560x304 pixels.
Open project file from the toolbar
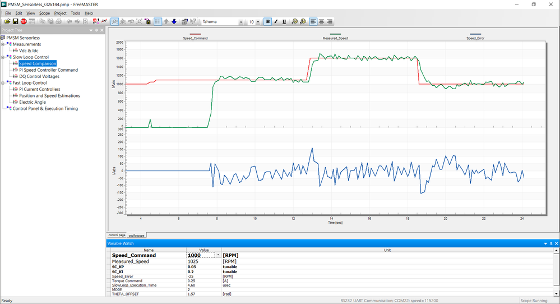[7, 21]
